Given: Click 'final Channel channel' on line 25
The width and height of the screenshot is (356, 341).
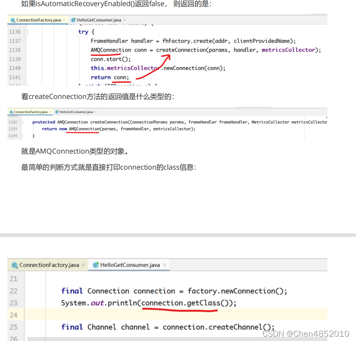Looking at the screenshot, I should (x=105, y=327).
